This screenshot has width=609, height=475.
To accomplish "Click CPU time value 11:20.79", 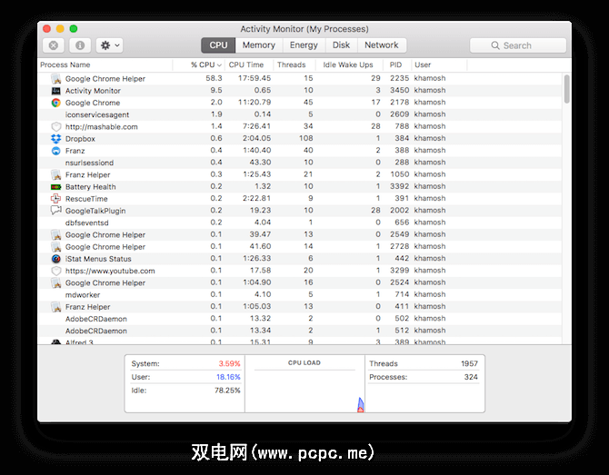I will [255, 103].
